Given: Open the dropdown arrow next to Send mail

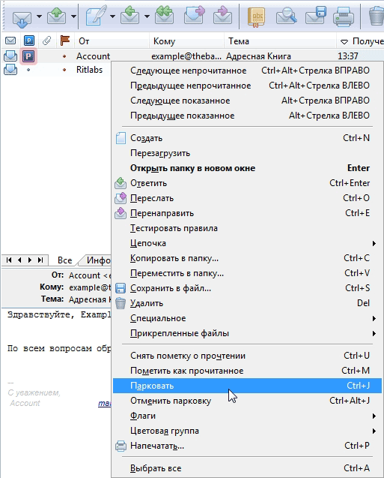Looking at the screenshot, I should pyautogui.click(x=73, y=17).
